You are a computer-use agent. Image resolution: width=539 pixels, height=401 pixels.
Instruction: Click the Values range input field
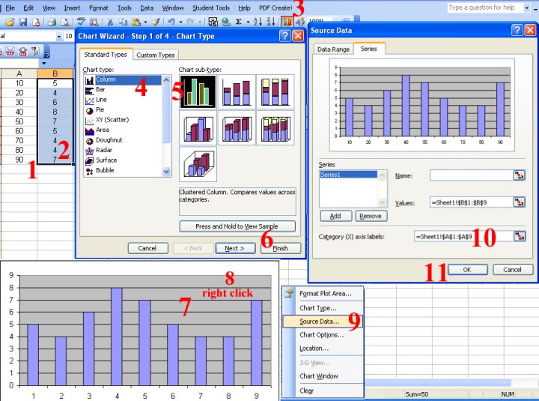coord(472,202)
